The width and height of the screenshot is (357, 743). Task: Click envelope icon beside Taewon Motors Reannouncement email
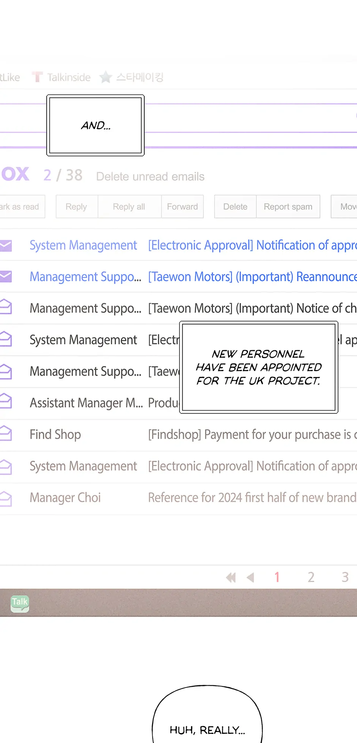tap(6, 277)
